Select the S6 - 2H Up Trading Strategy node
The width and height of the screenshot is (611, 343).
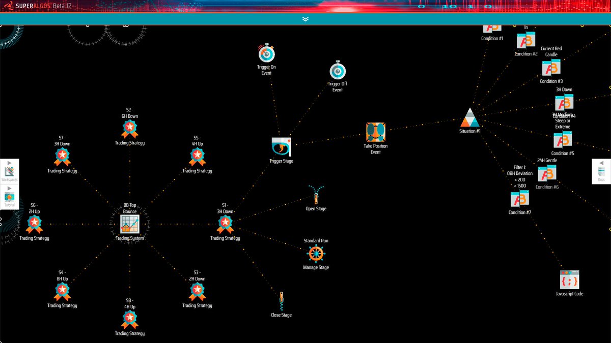click(x=34, y=224)
